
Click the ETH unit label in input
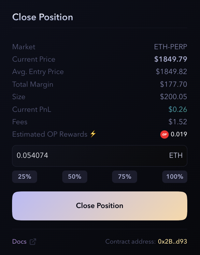pyautogui.click(x=176, y=156)
